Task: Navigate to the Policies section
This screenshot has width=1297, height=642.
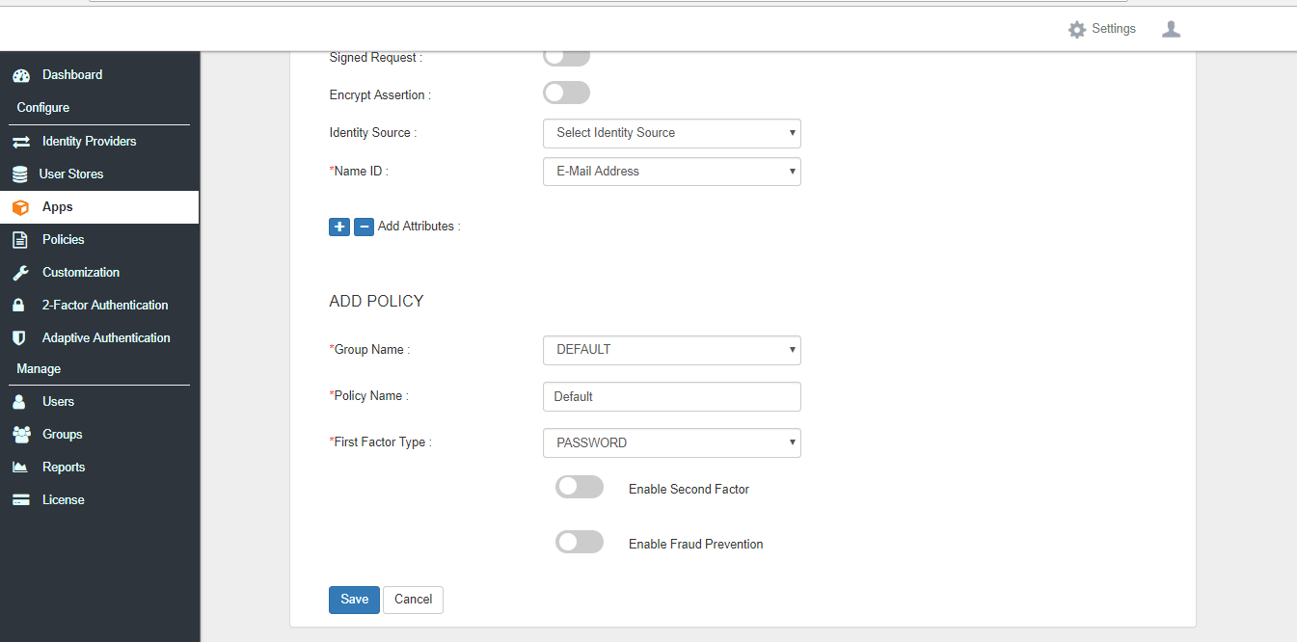Action: [x=63, y=239]
